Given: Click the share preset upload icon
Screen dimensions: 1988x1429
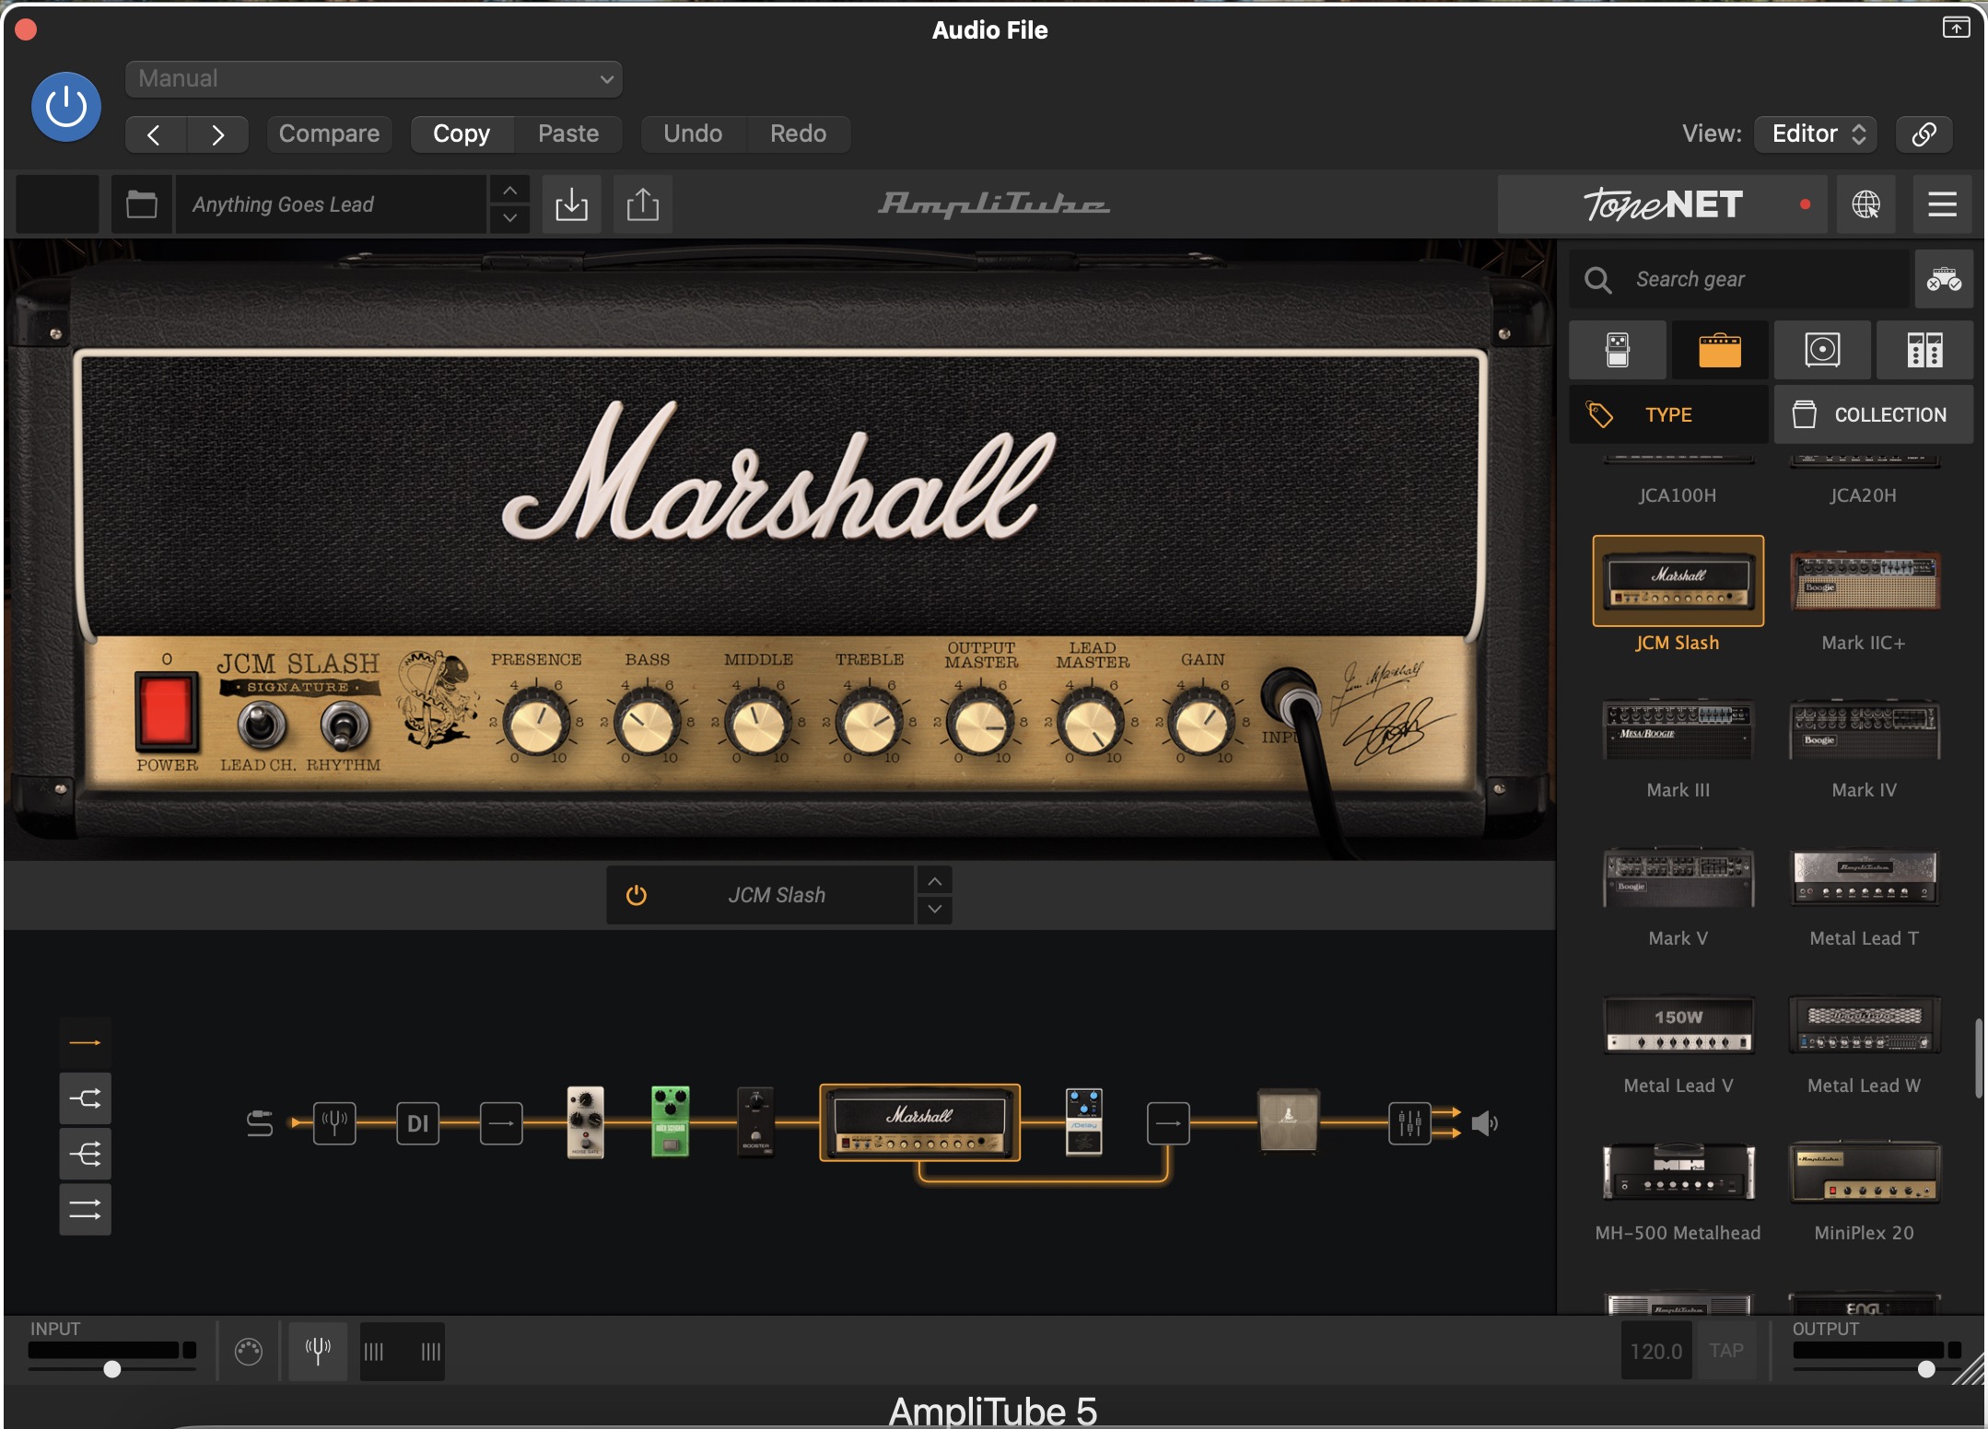Looking at the screenshot, I should point(643,204).
